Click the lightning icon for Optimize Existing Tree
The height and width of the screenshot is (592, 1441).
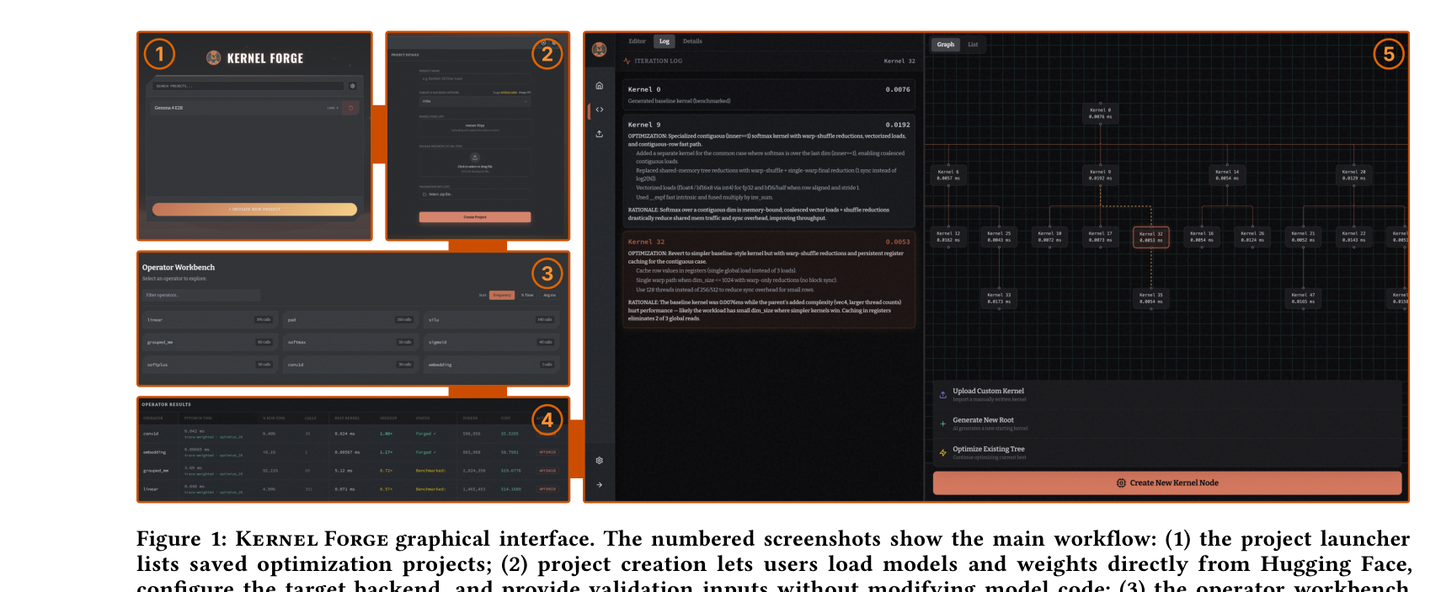coord(942,452)
